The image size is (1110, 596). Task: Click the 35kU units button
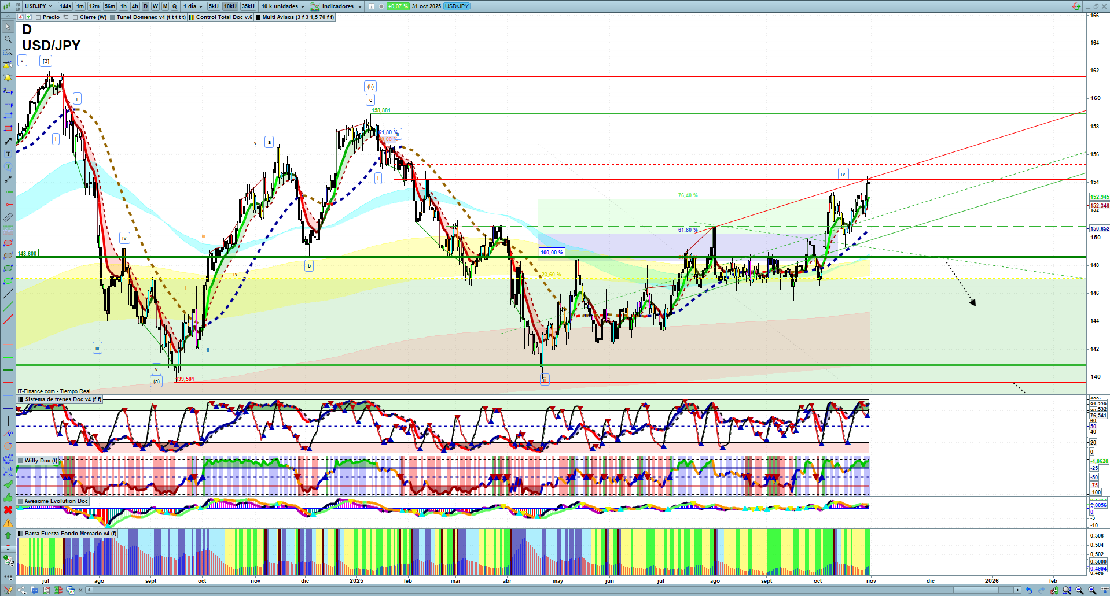point(248,6)
